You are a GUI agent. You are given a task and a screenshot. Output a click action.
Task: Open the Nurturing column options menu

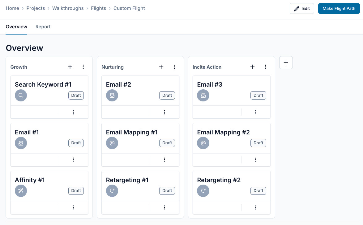pyautogui.click(x=174, y=67)
